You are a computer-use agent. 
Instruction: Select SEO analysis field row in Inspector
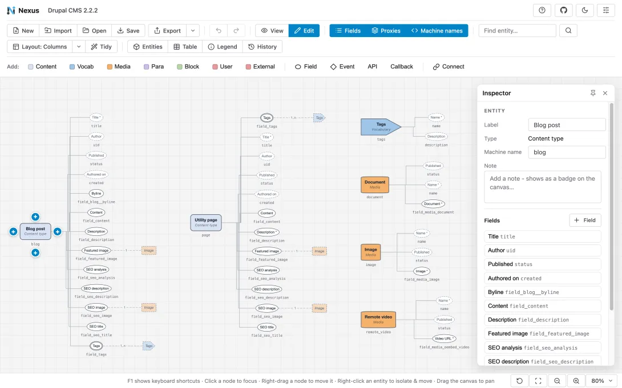543,348
